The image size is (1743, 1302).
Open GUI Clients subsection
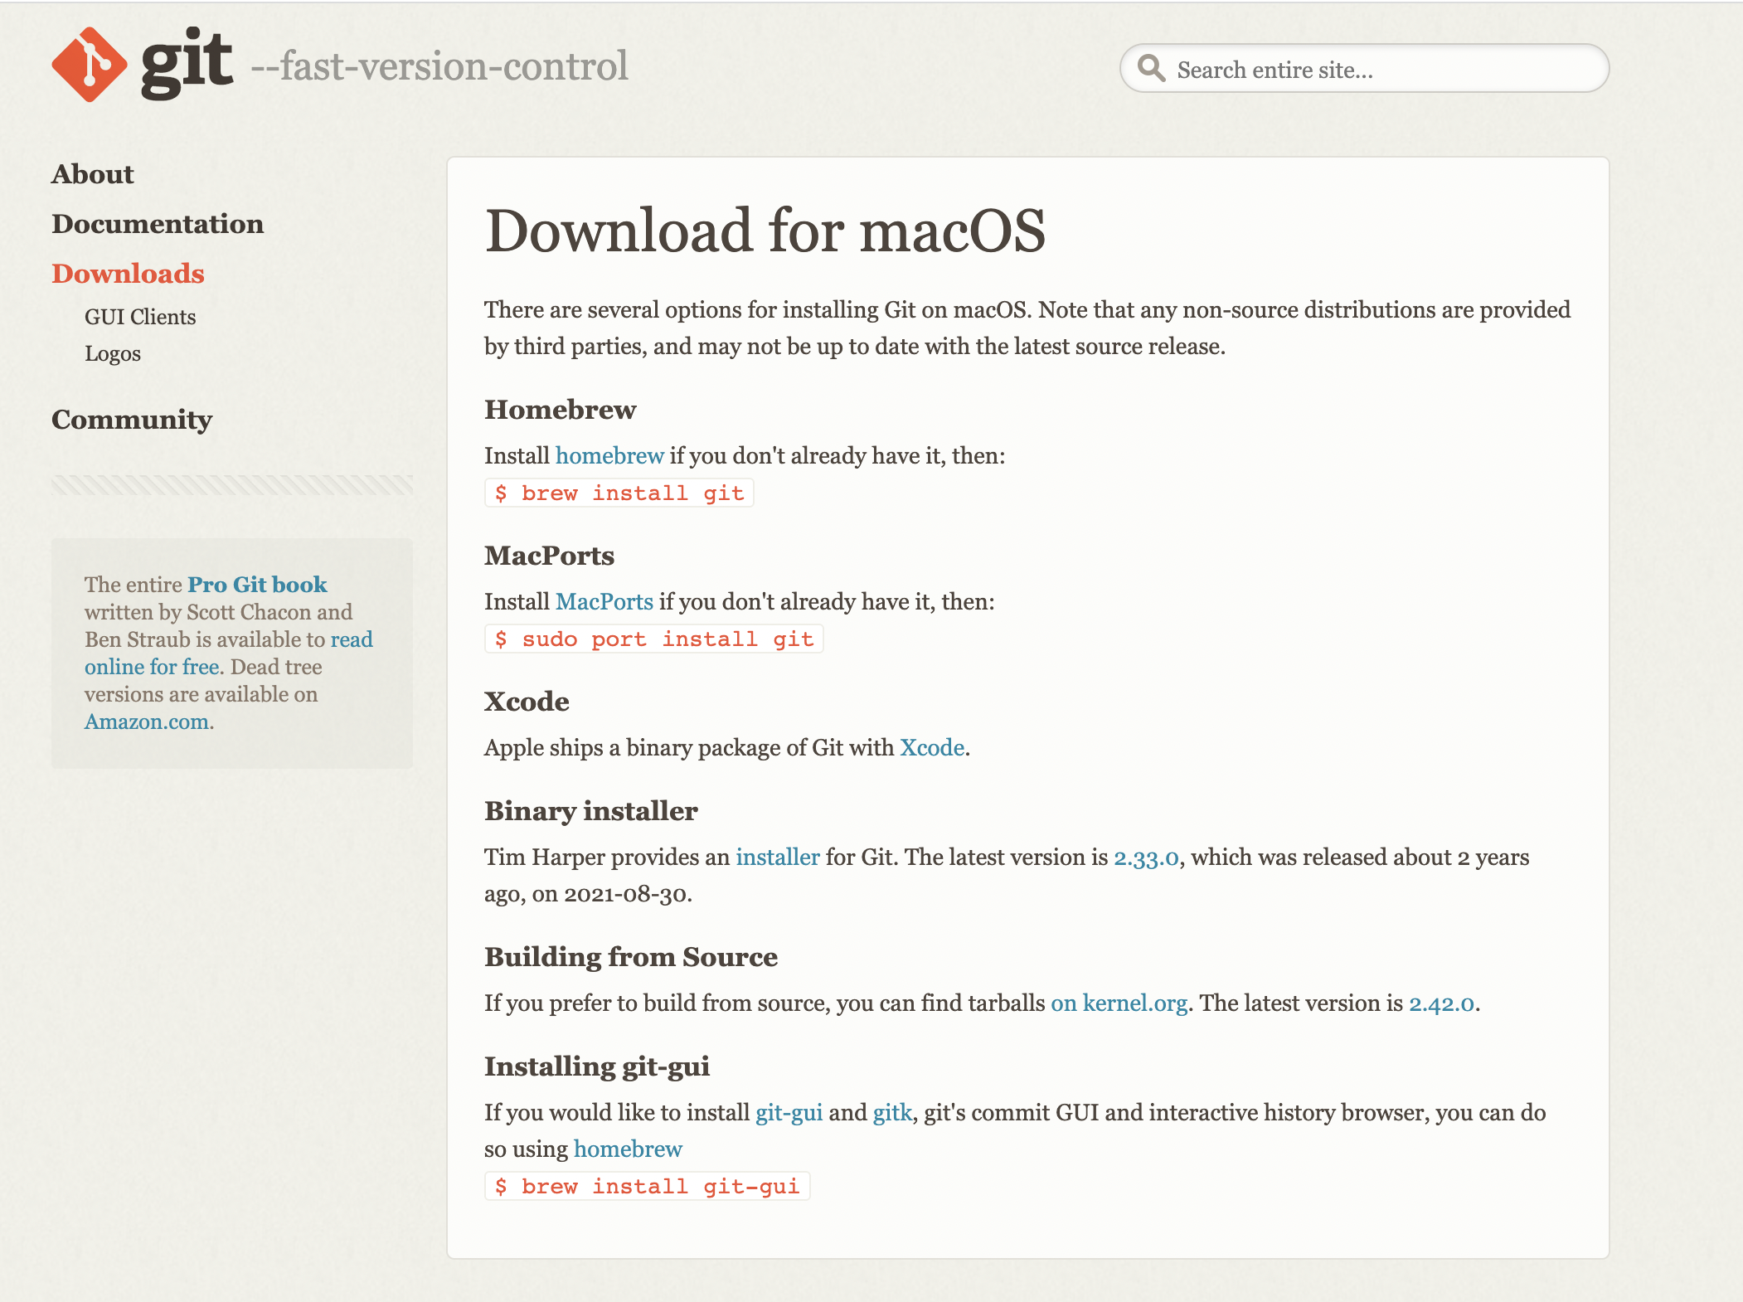[x=140, y=317]
